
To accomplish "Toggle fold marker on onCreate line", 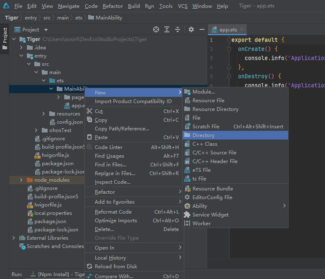I will [x=229, y=49].
